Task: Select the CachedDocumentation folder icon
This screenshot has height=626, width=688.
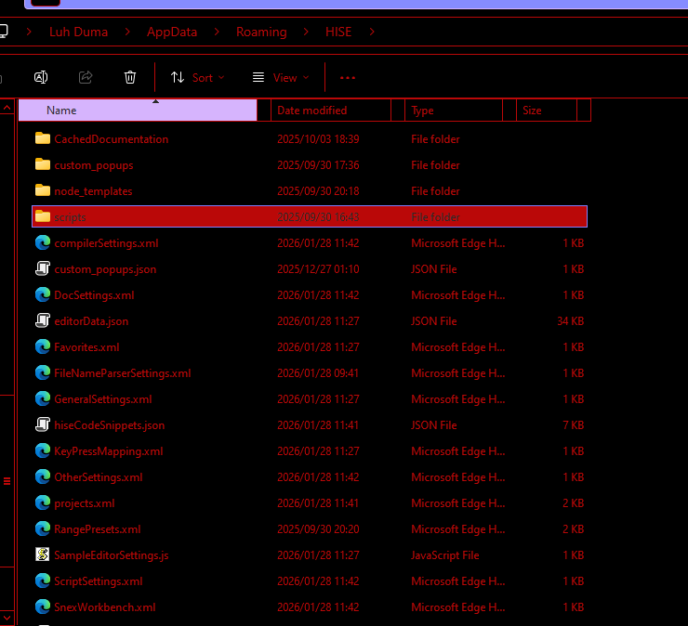Action: (43, 138)
